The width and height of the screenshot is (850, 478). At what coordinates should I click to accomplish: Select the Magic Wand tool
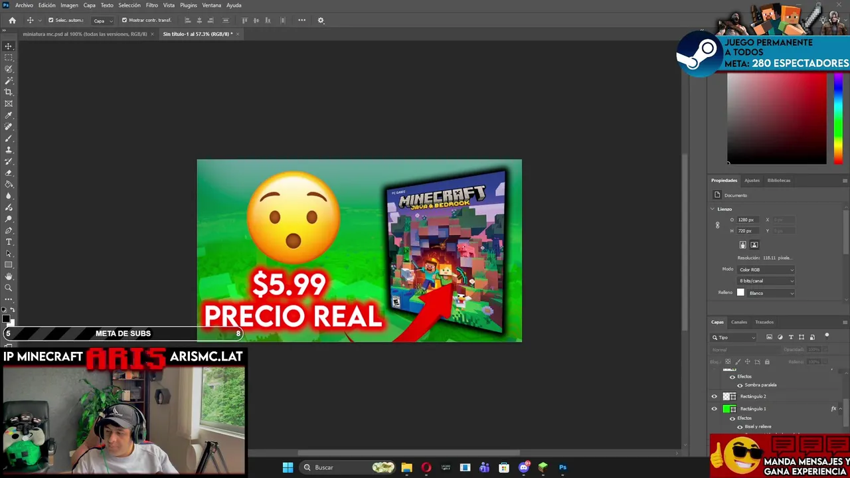(9, 80)
